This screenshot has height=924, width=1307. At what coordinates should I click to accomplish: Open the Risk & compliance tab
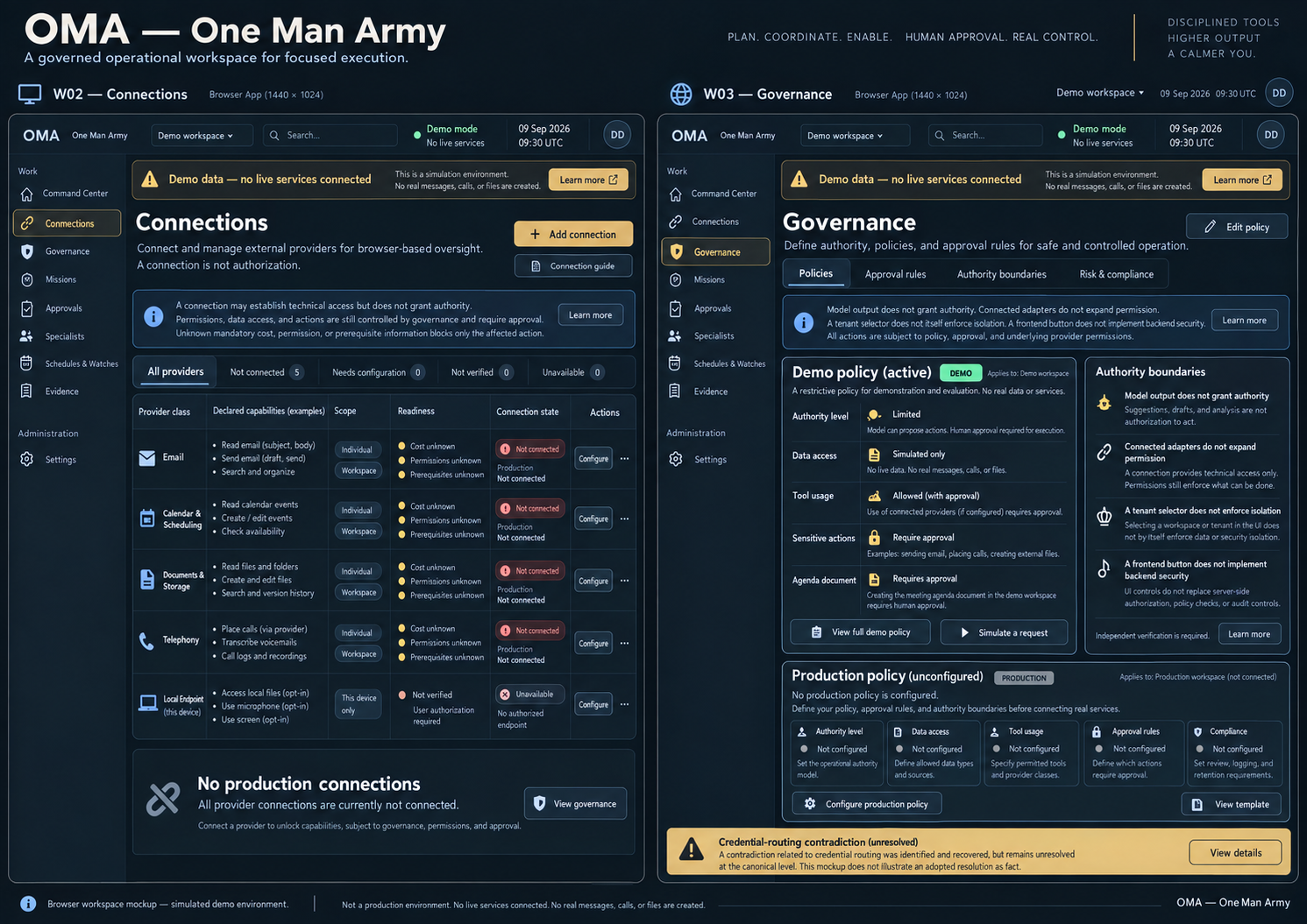click(x=1116, y=274)
